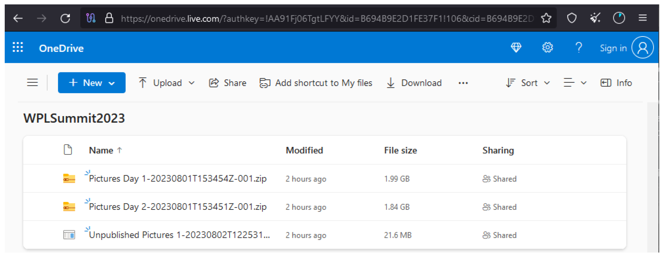Open the Sort options dropdown
This screenshot has height=256, width=663.
(528, 83)
